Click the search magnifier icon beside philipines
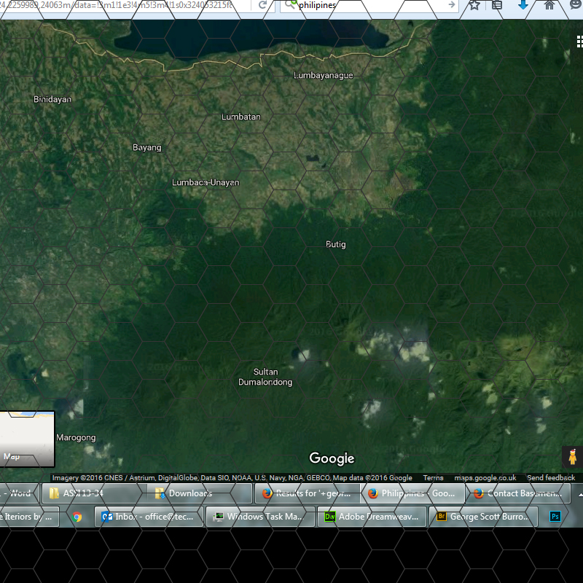This screenshot has height=583, width=583. pyautogui.click(x=289, y=4)
